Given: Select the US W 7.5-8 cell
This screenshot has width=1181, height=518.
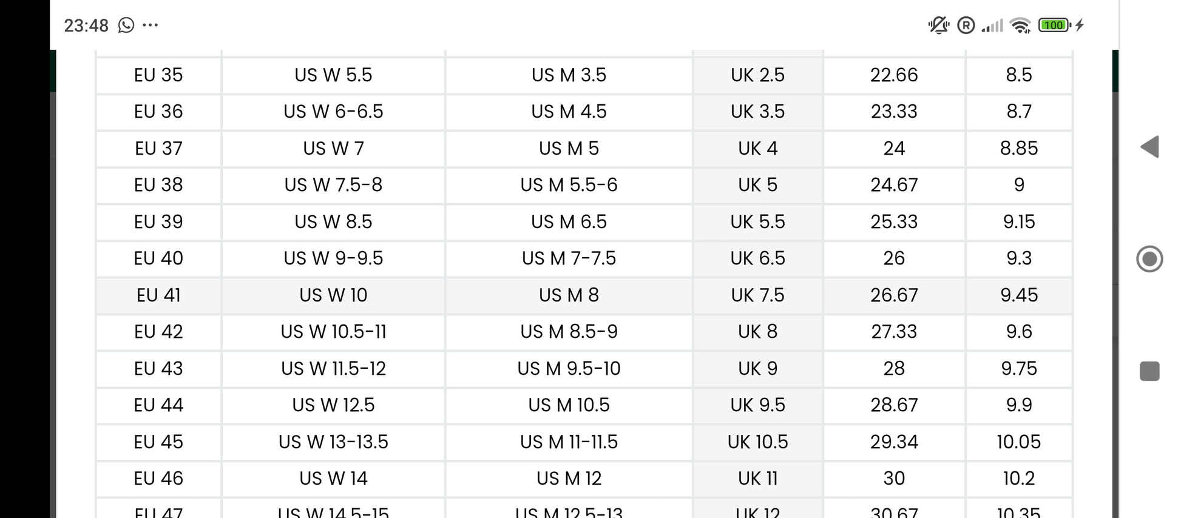Looking at the screenshot, I should [333, 185].
